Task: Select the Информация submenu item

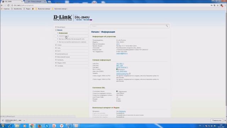Action: click(x=63, y=33)
